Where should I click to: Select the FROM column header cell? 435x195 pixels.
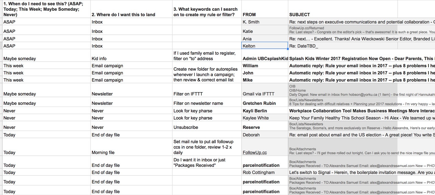[265, 9]
